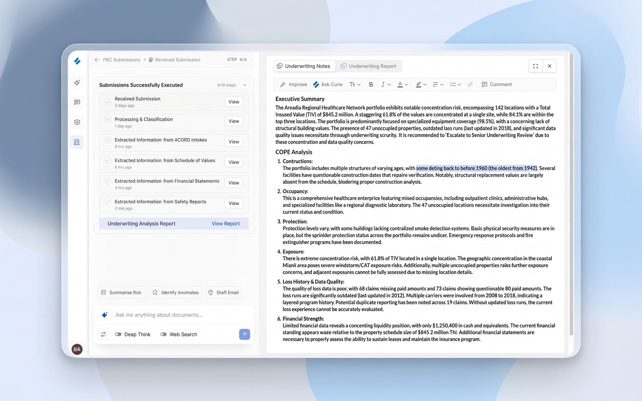This screenshot has width=642, height=401.
Task: Open the shield sidebar icon
Action: tap(77, 122)
